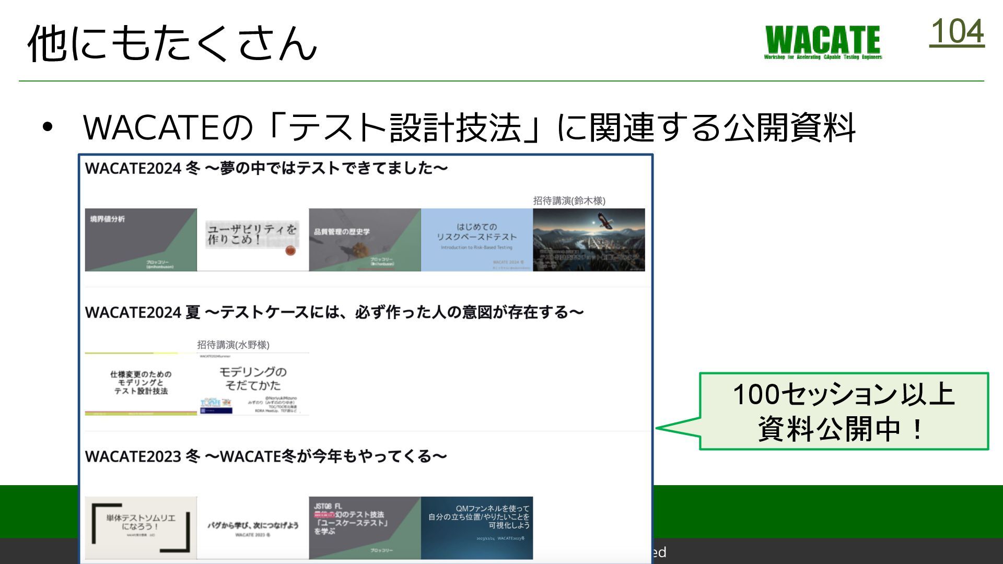
Task: Open 仕様変更のためのモデリング thumbnail
Action: 141,384
